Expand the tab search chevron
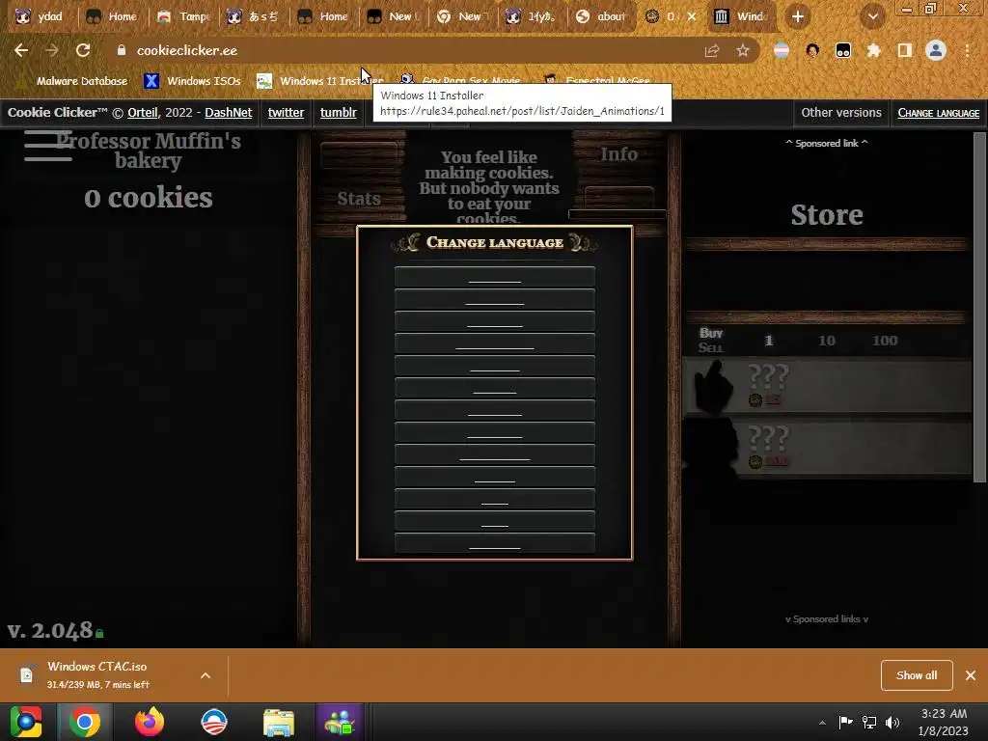The image size is (988, 741). click(872, 17)
